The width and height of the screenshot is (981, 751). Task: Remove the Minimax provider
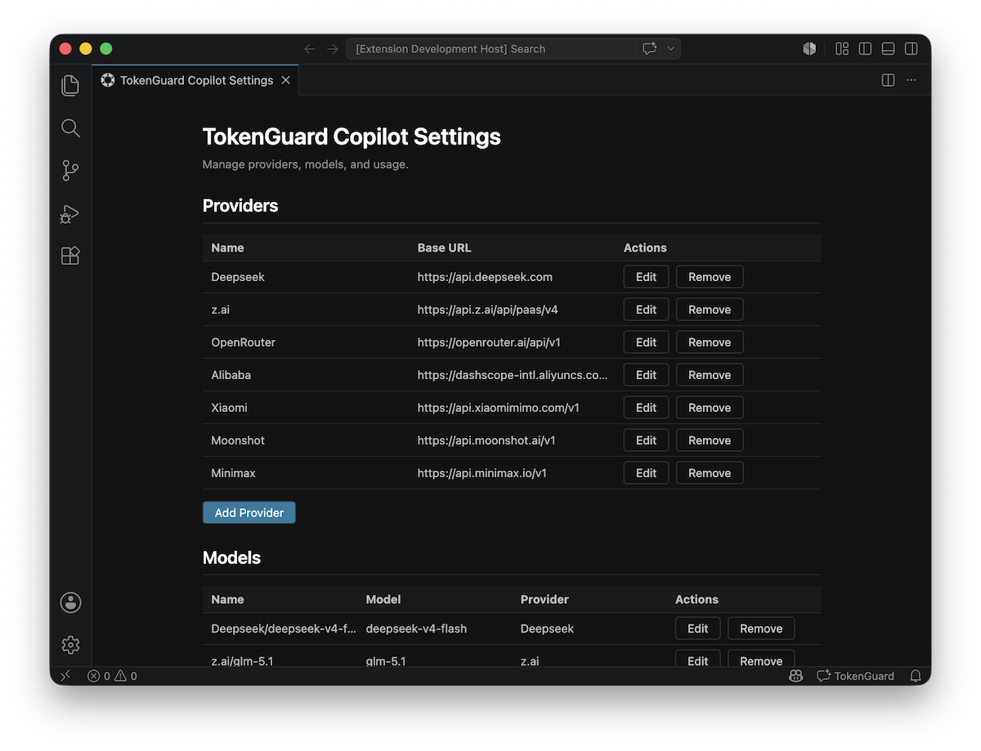click(710, 473)
